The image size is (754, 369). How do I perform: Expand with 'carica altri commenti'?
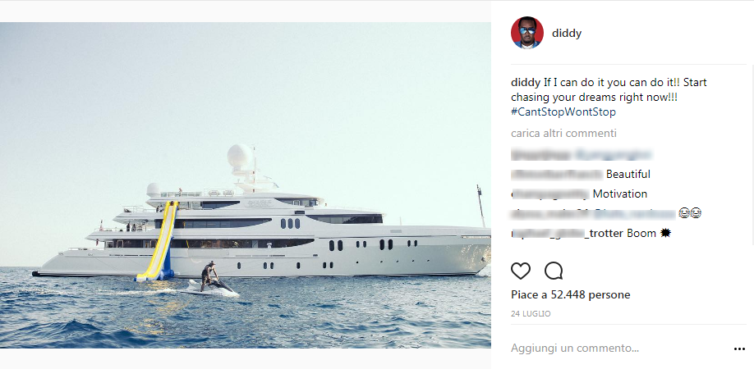(563, 133)
